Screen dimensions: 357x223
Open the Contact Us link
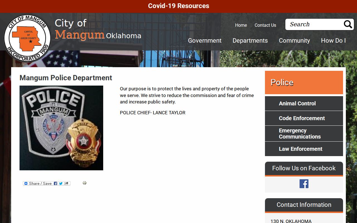pyautogui.click(x=265, y=25)
